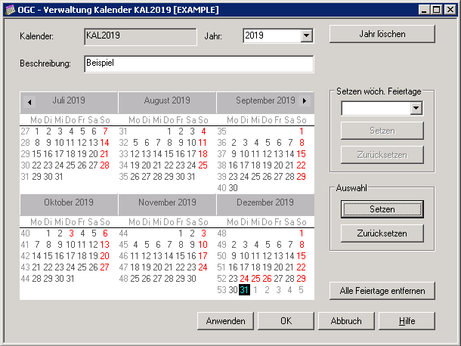The height and width of the screenshot is (346, 461).
Task: Select August 25 Sunday date
Action: [x=203, y=165]
